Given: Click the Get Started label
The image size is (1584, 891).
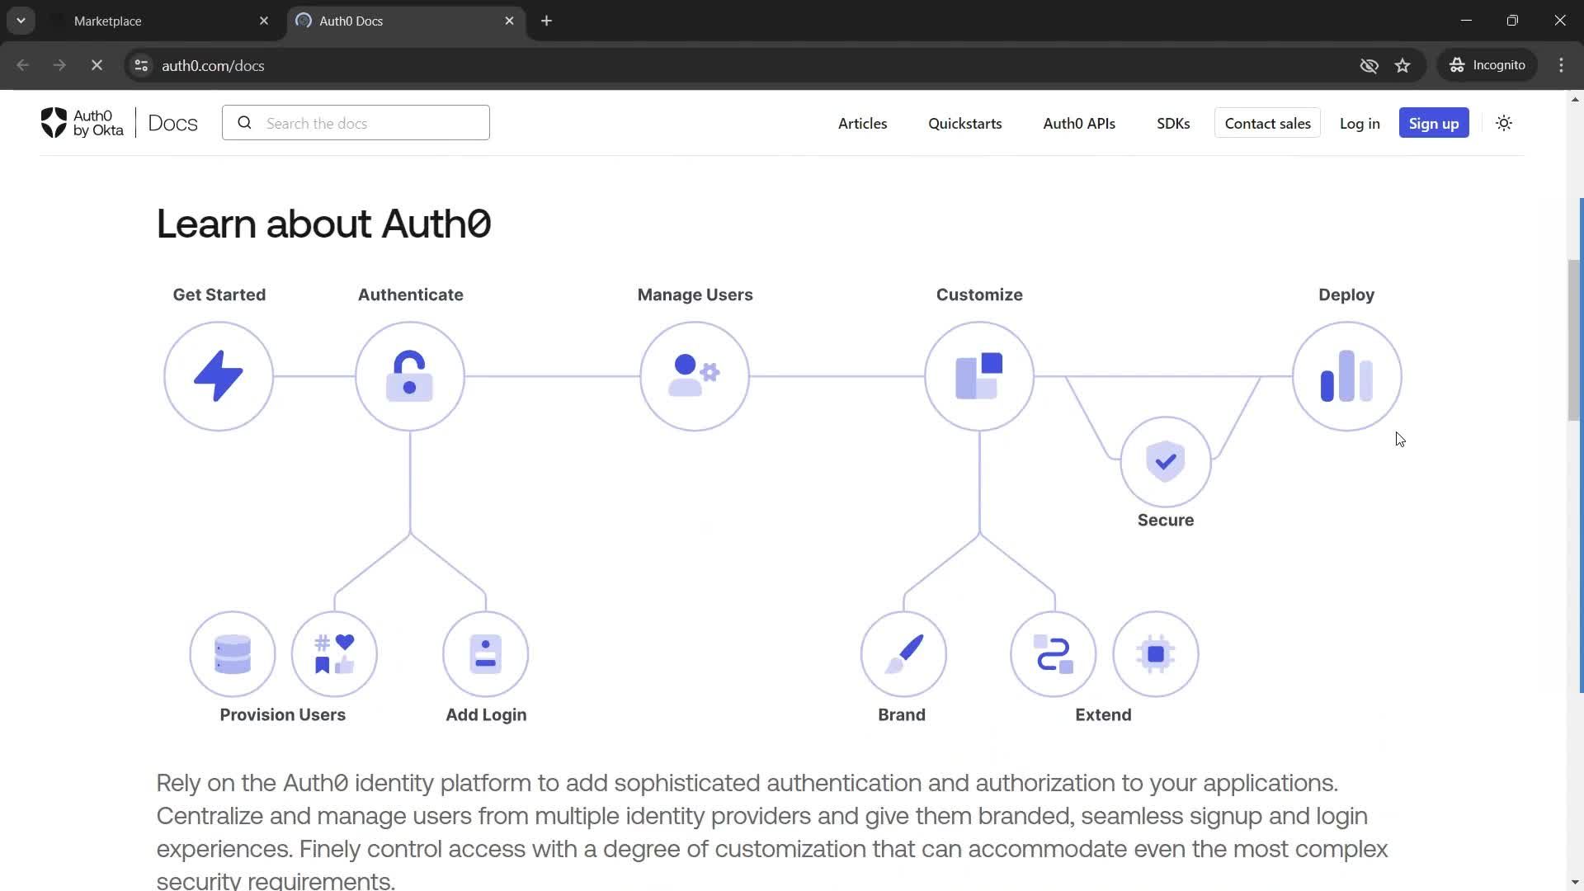Looking at the screenshot, I should click(219, 295).
